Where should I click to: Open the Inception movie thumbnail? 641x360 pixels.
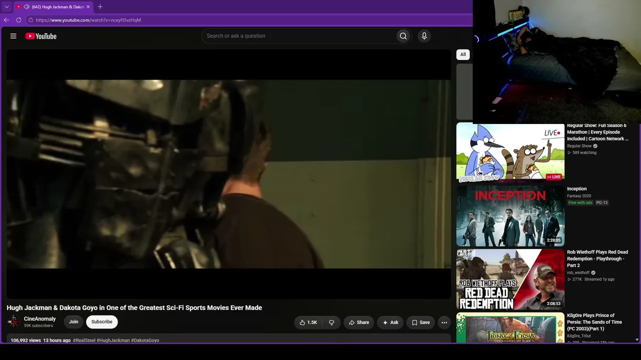[x=510, y=216]
